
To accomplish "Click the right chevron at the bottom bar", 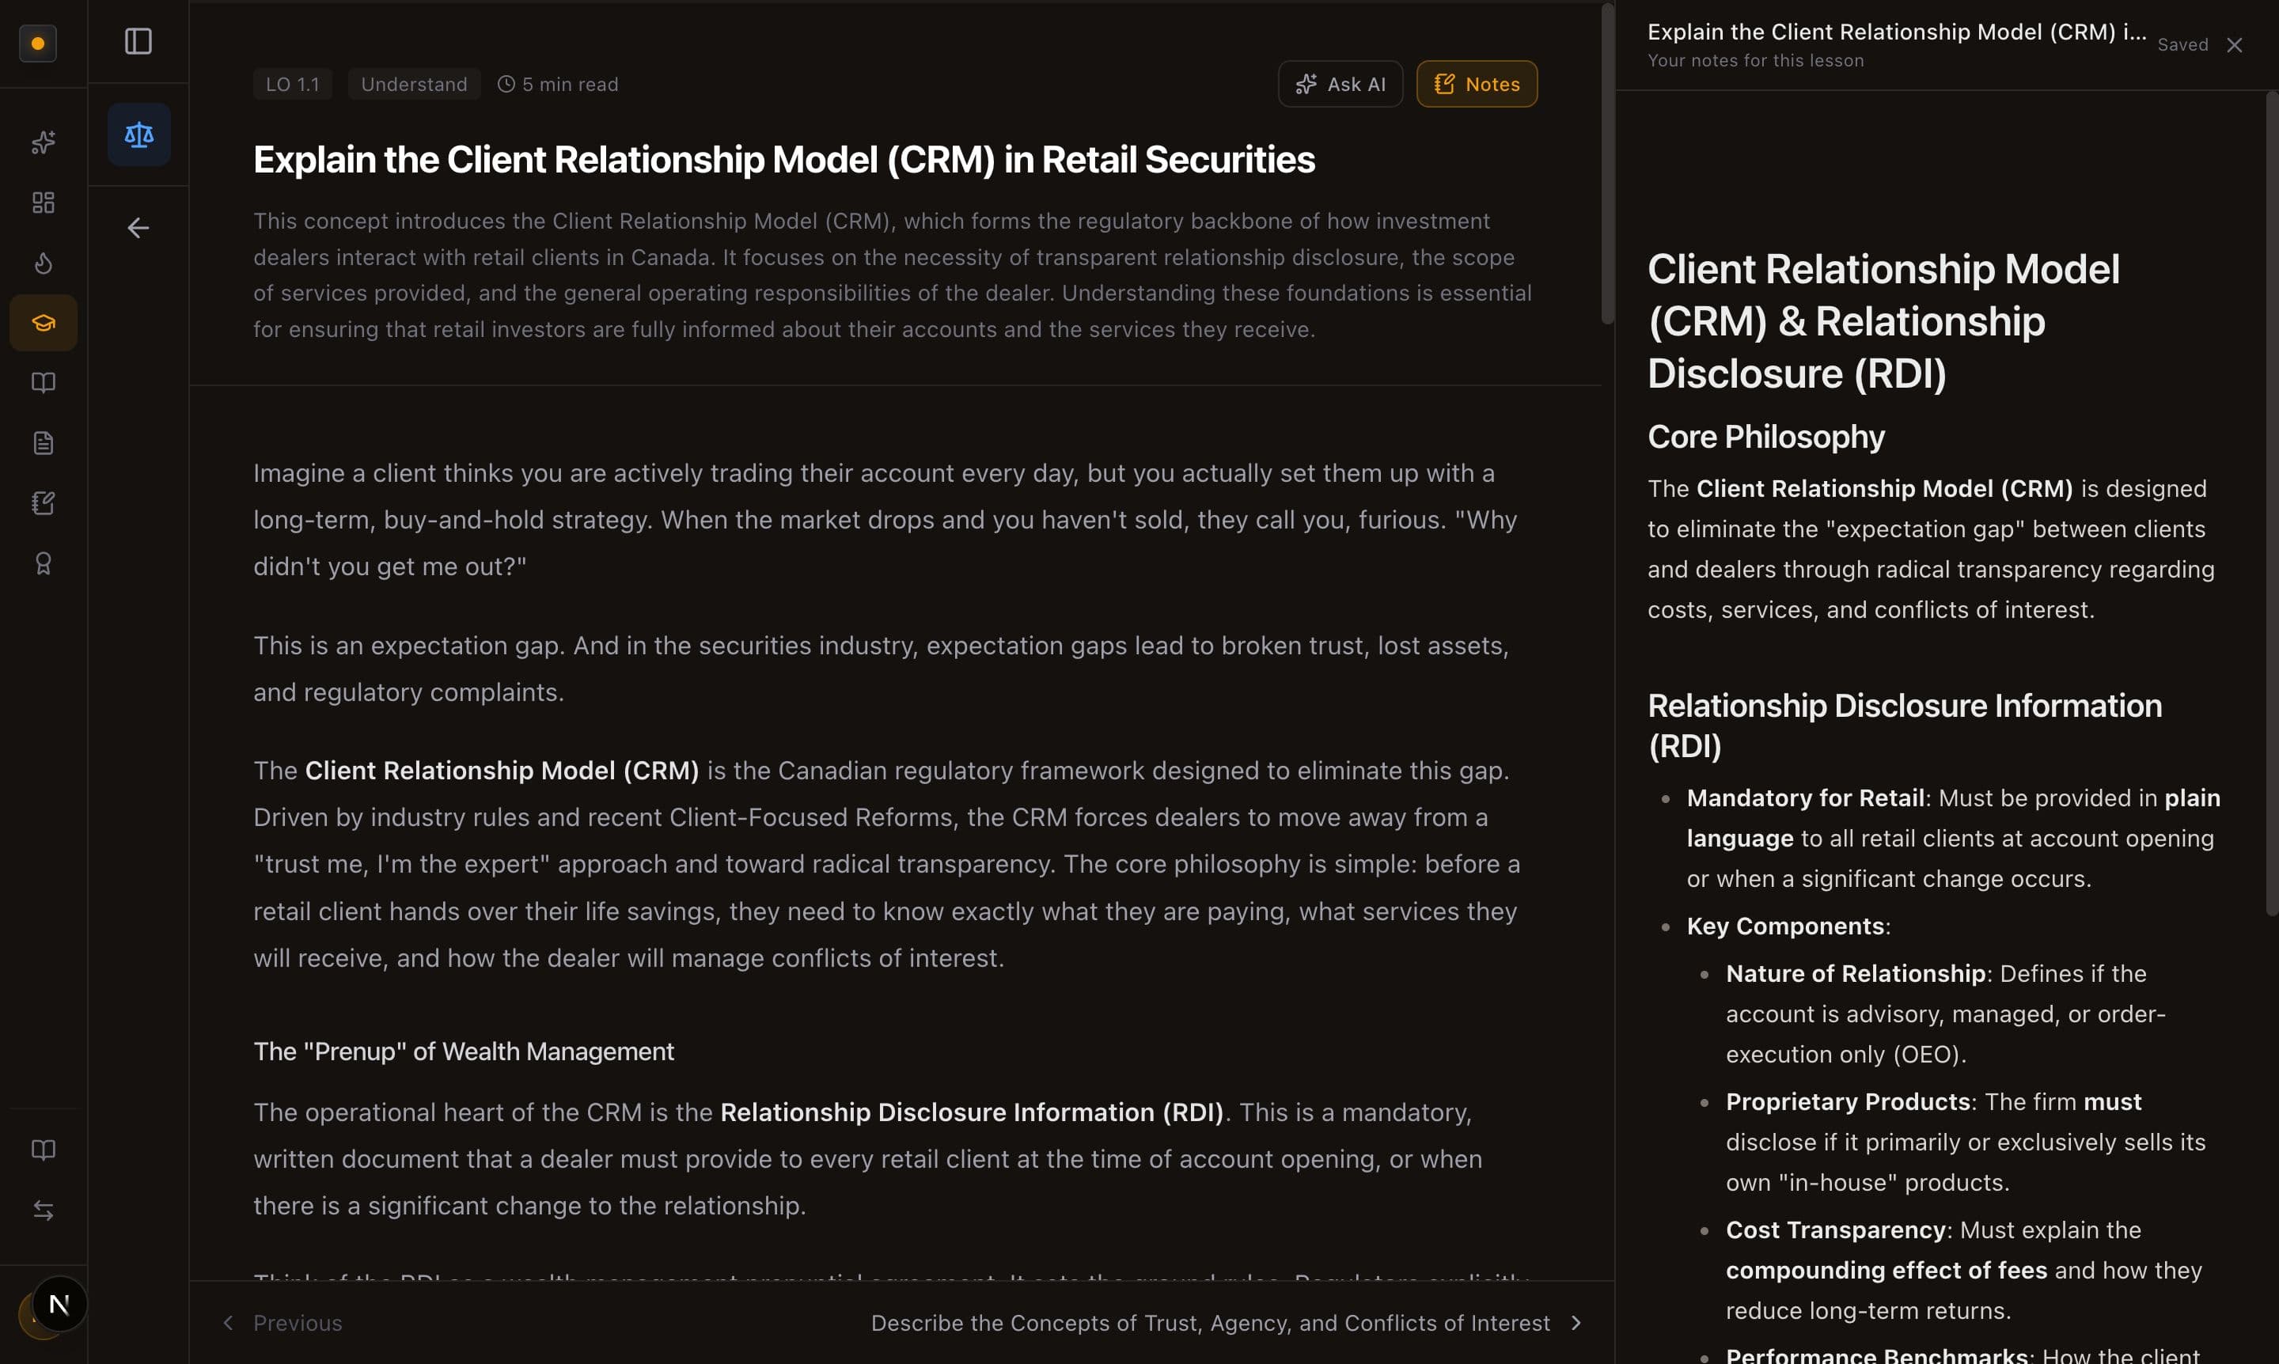I will [x=1576, y=1323].
